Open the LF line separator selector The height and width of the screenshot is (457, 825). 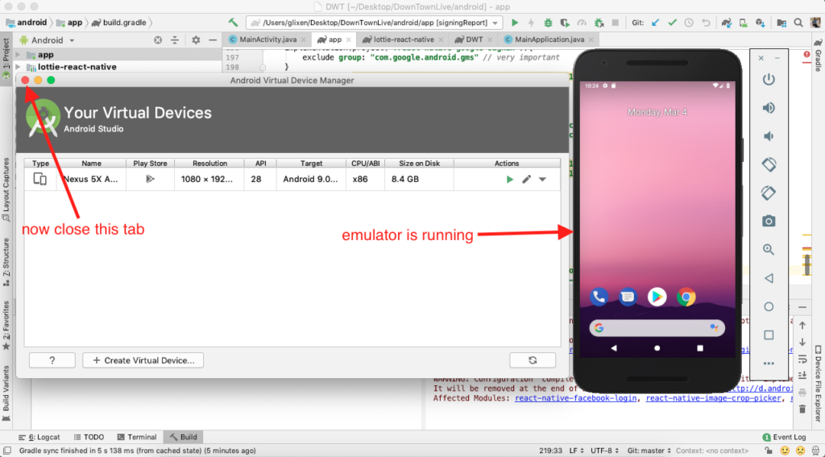pos(577,451)
